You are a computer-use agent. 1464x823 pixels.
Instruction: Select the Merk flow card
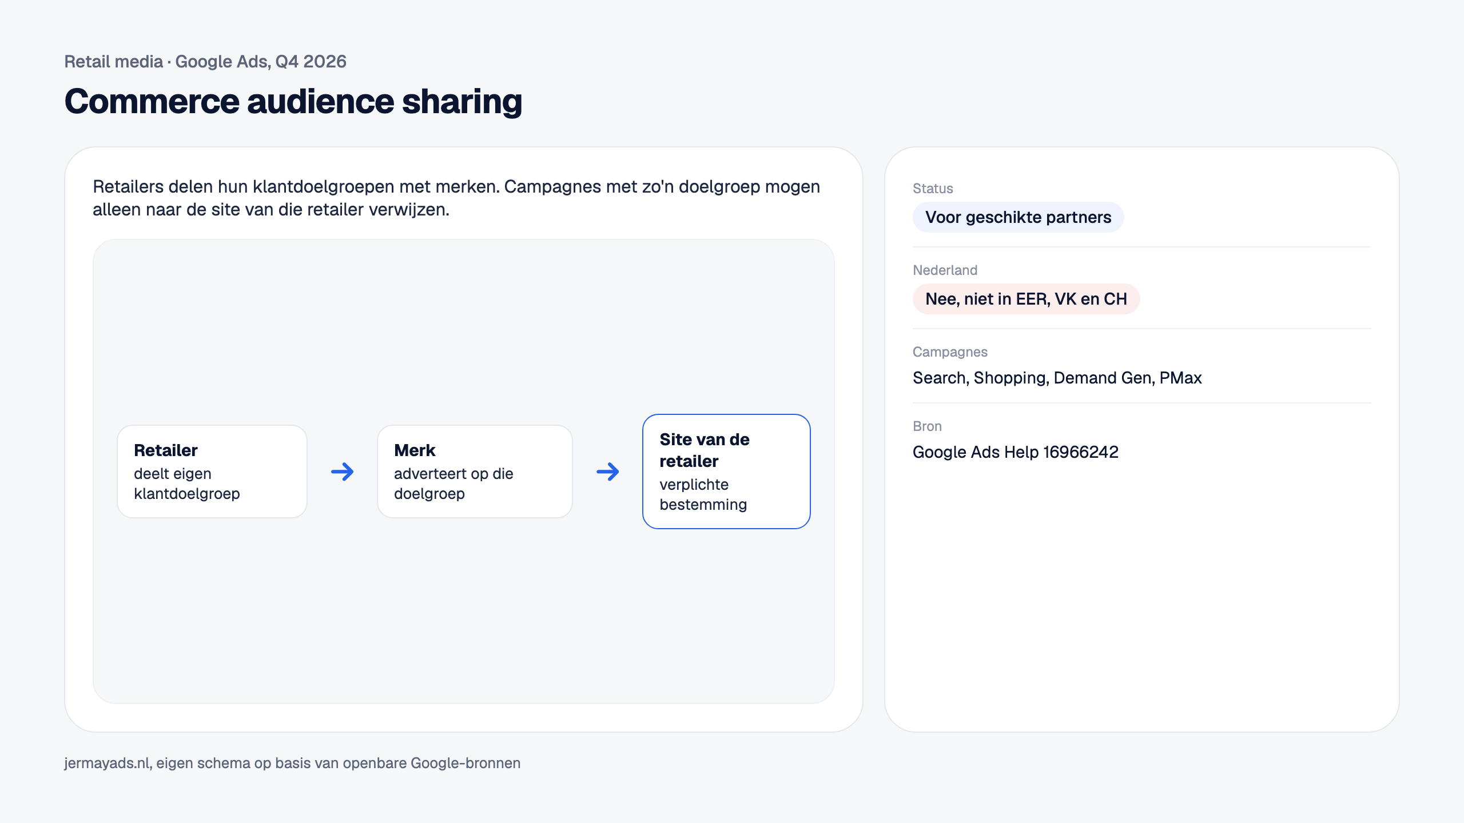(475, 472)
